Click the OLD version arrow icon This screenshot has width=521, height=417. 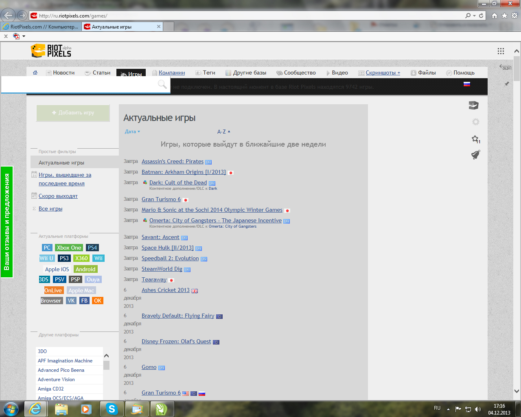[506, 67]
